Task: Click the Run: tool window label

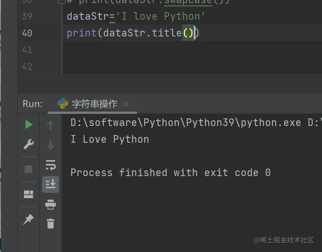Action: pyautogui.click(x=32, y=104)
